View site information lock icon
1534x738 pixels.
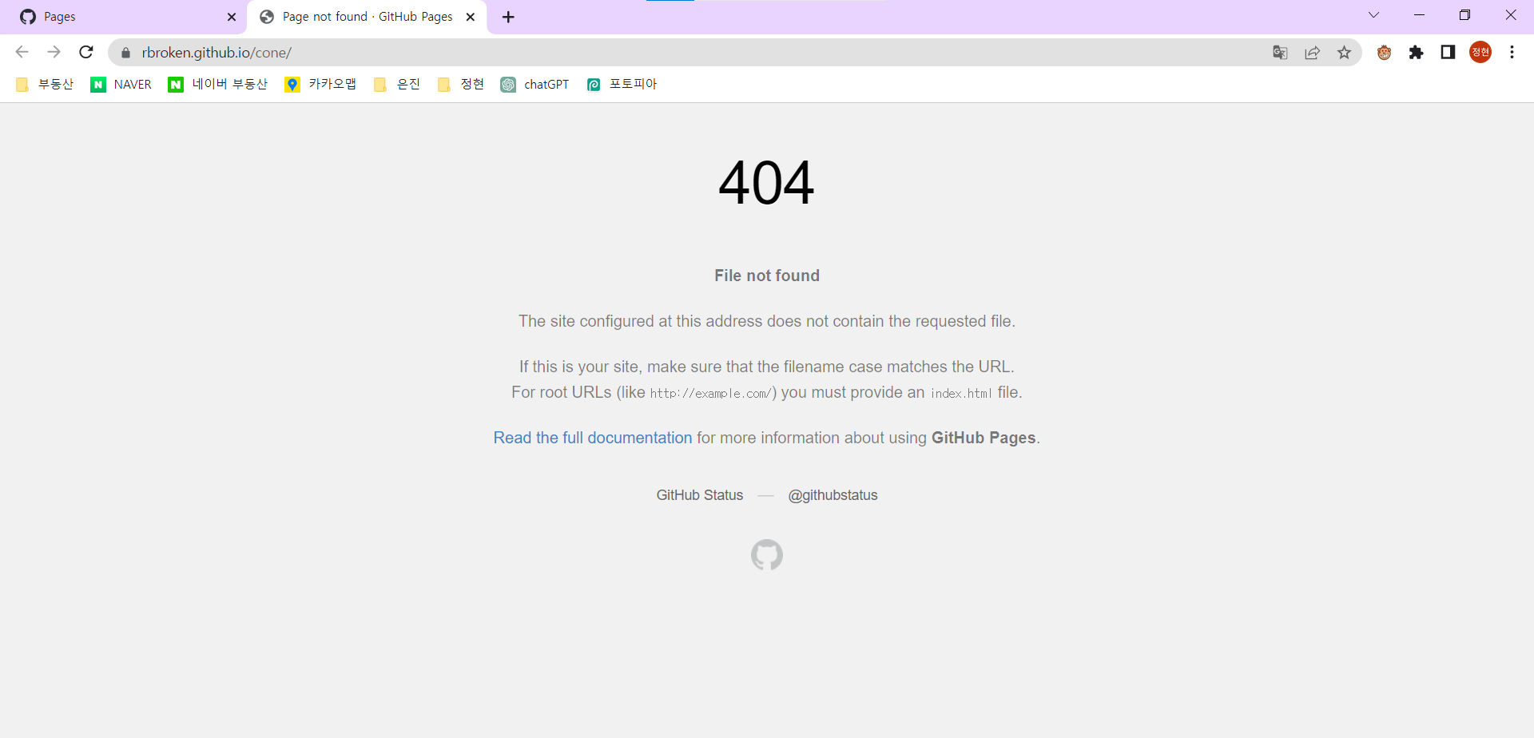125,53
